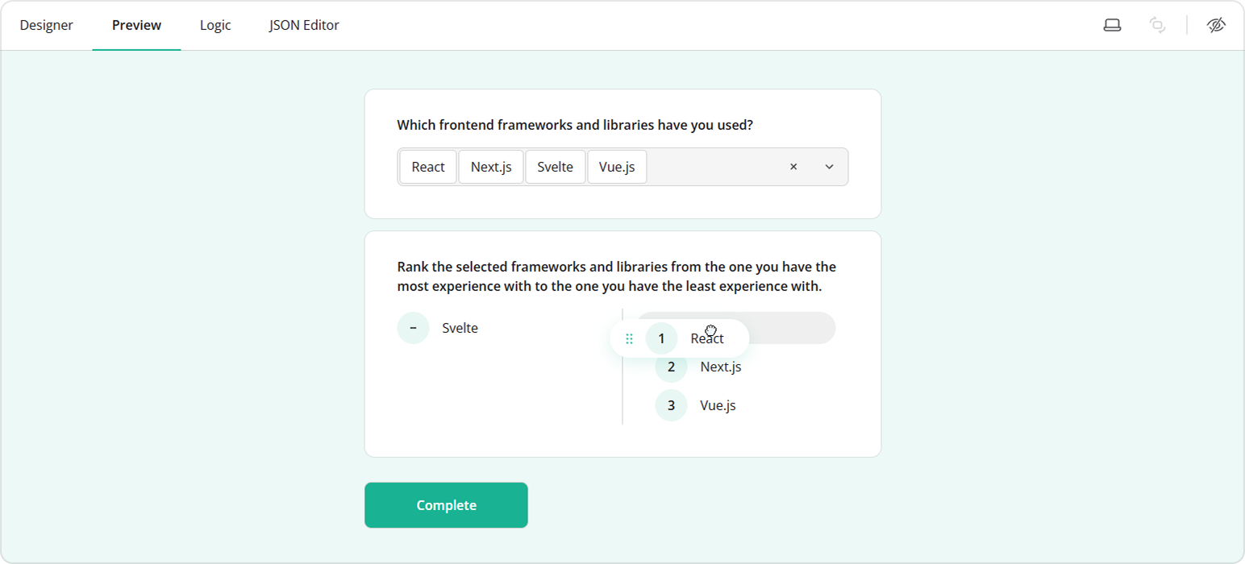Viewport: 1245px width, 564px height.
Task: Switch to the Designer tab
Action: [x=47, y=25]
